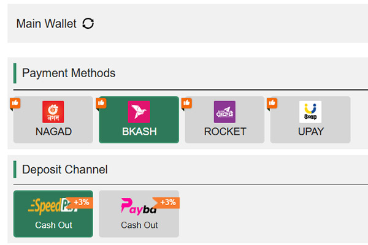Click the +3% bonus tag on SpeedPay
This screenshot has height=245, width=368.
point(82,202)
